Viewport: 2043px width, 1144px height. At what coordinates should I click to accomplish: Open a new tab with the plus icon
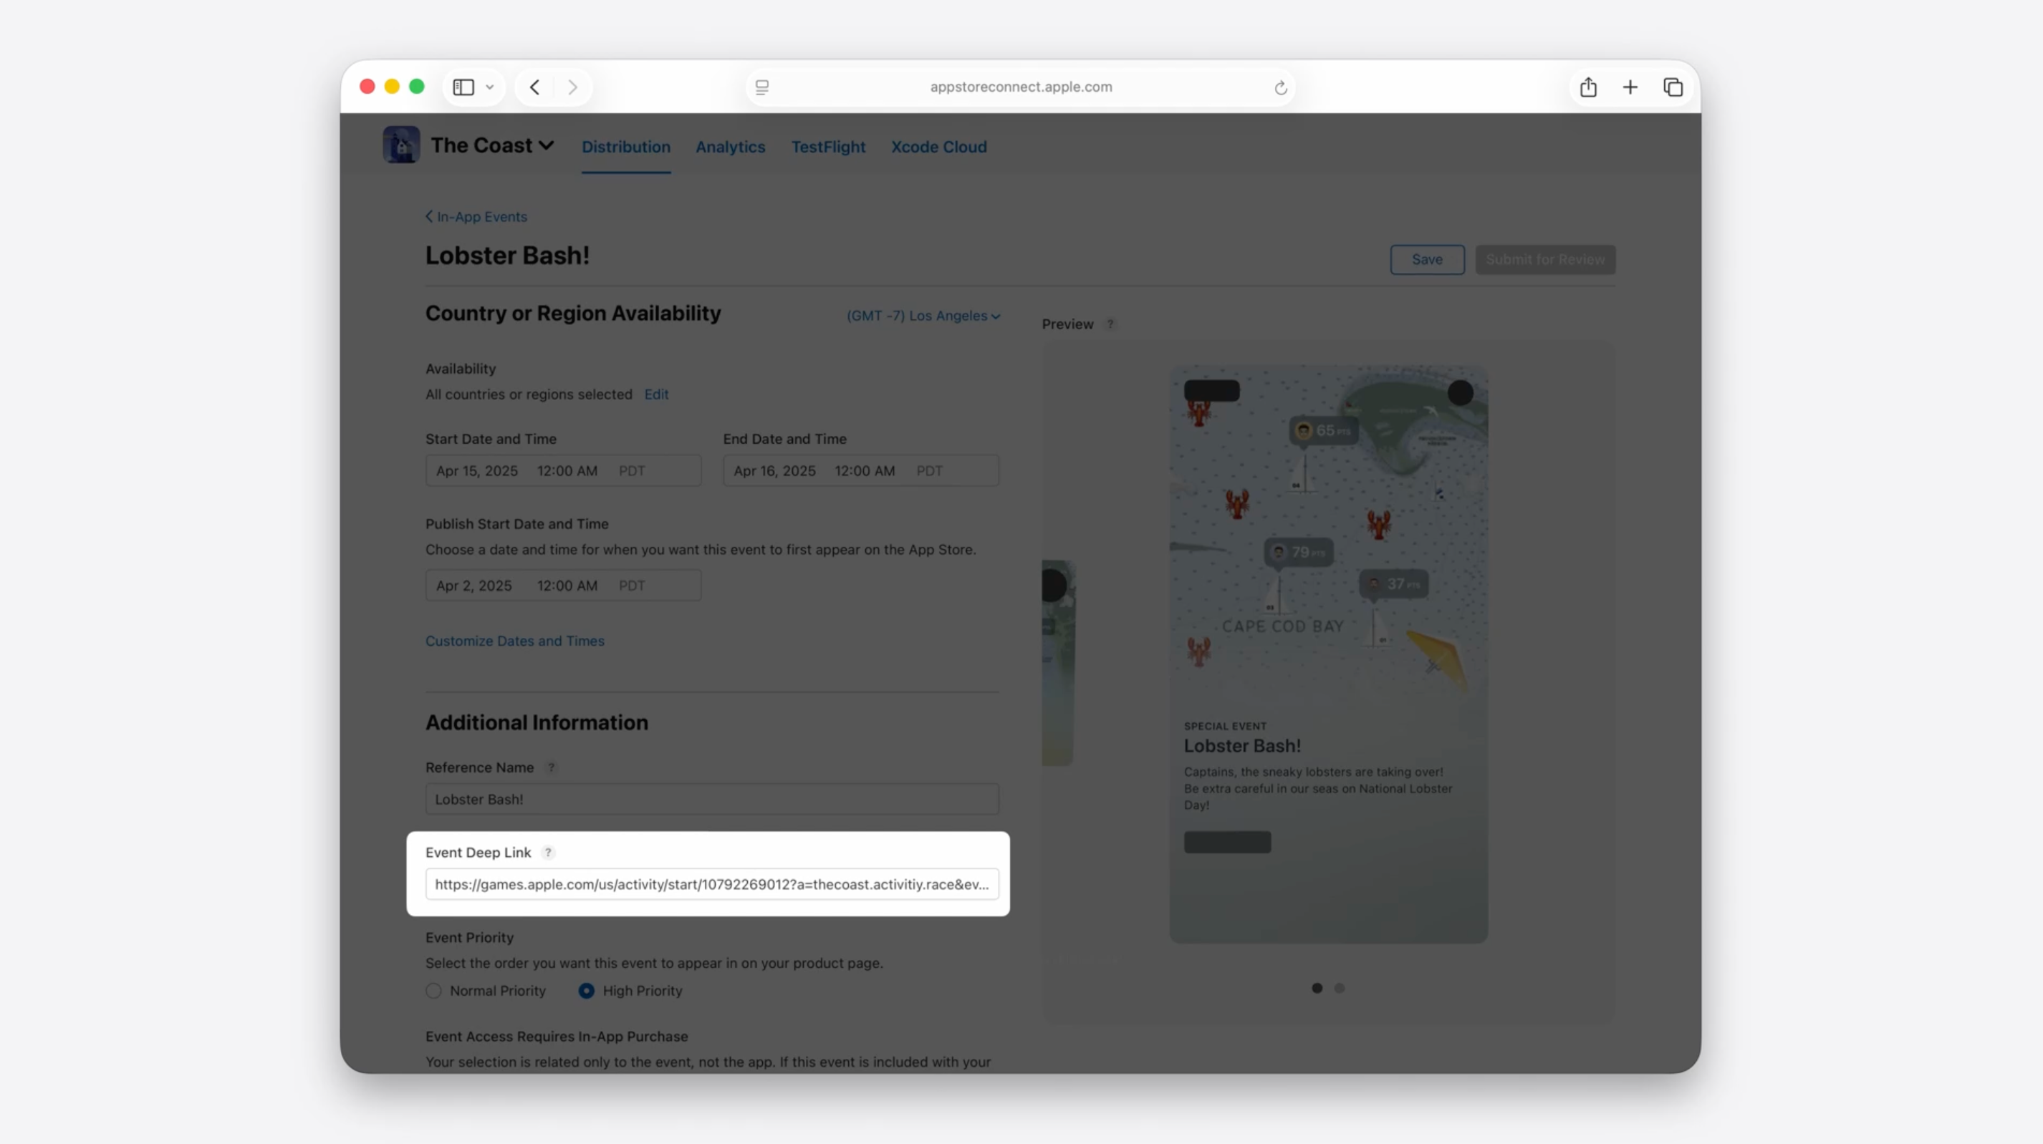pos(1630,87)
